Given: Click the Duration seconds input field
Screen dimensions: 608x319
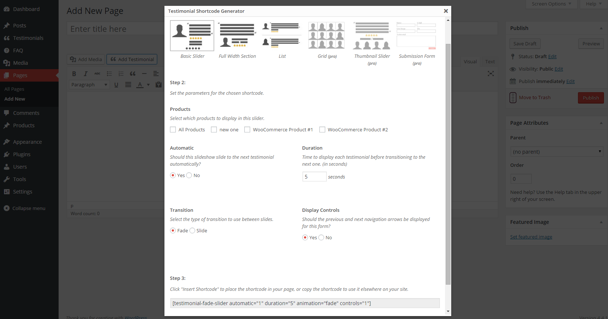Looking at the screenshot, I should coord(314,177).
